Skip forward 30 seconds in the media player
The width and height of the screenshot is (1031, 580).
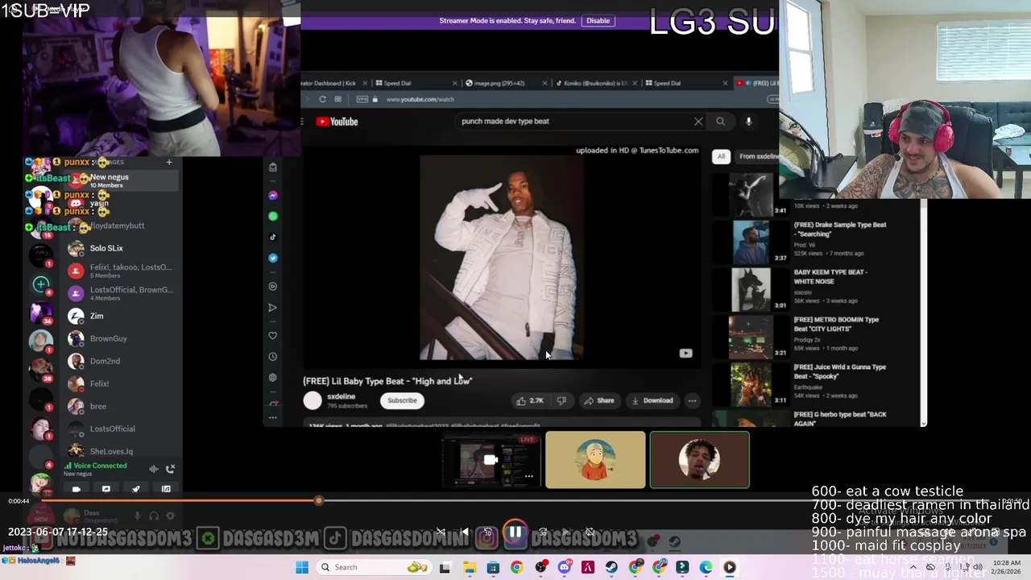(543, 532)
